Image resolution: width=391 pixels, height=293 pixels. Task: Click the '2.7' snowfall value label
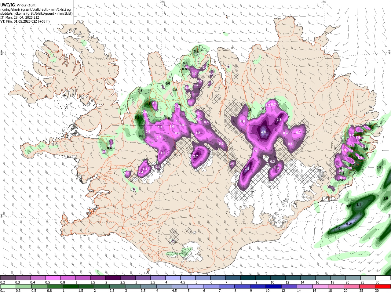coord(196,156)
